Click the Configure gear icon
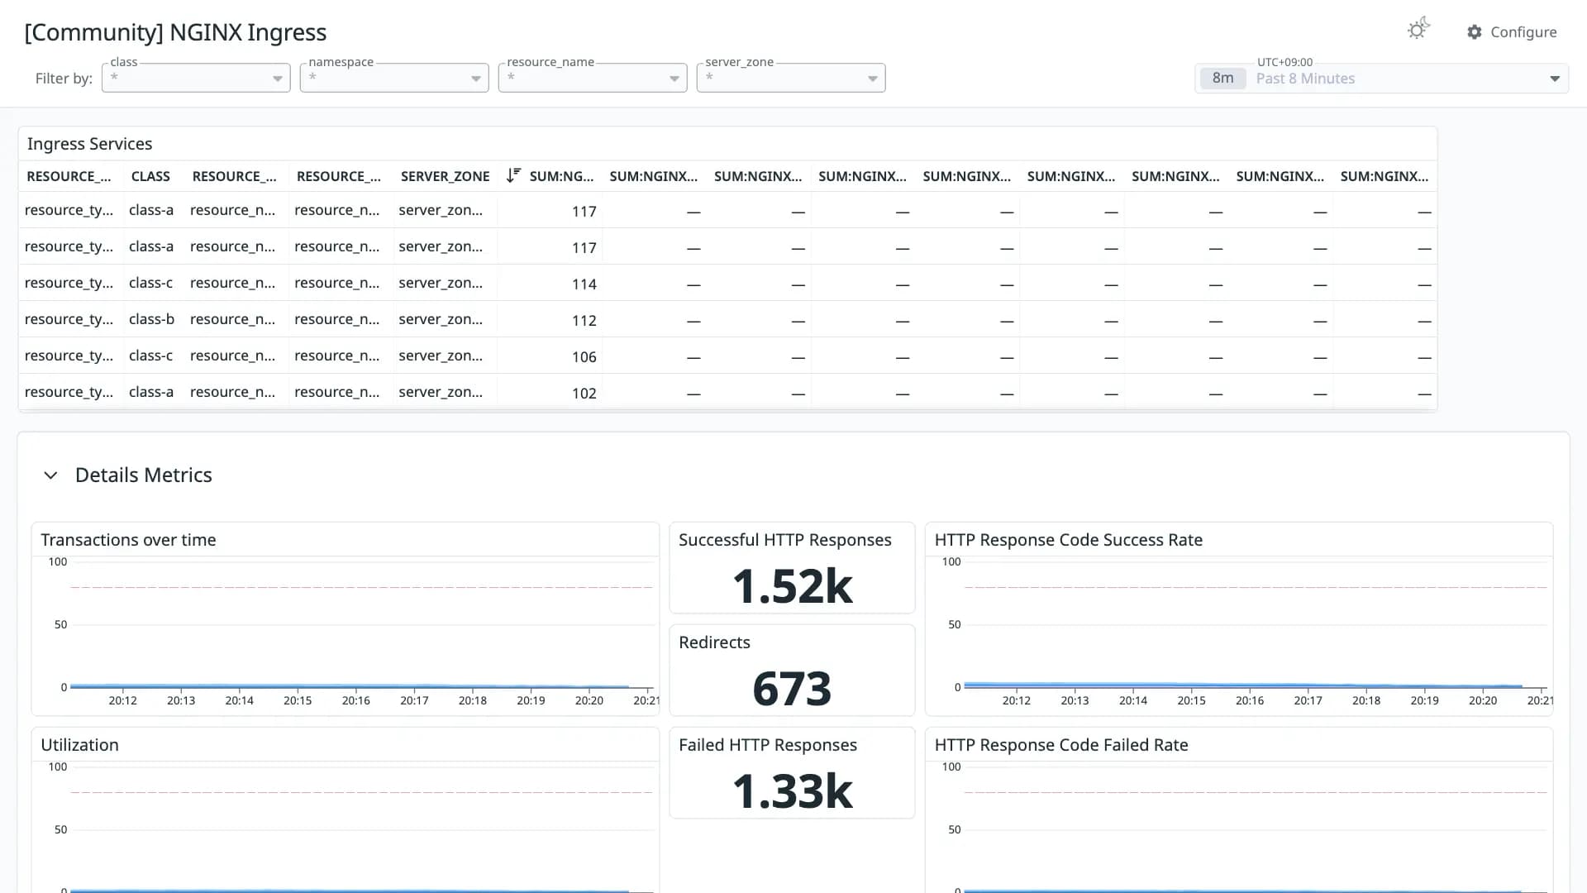Screen dimensions: 1587x893 click(1475, 31)
